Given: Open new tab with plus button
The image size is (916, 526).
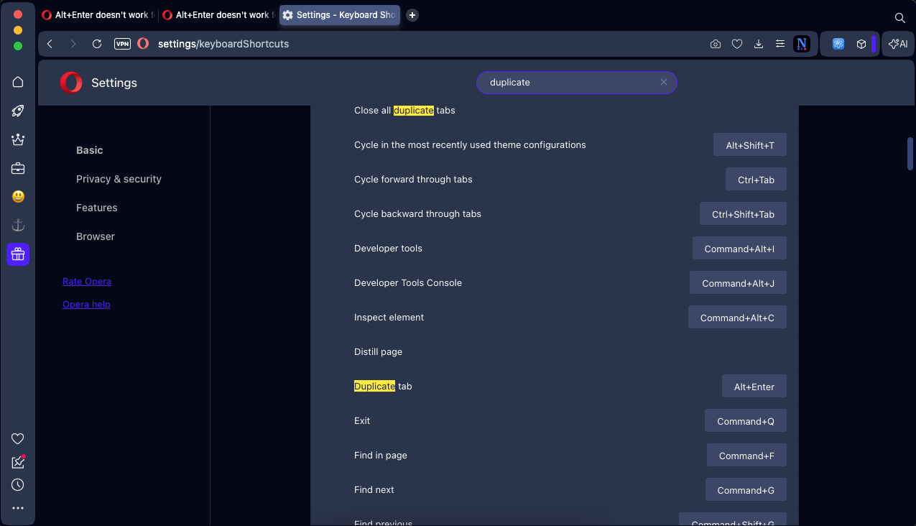Looking at the screenshot, I should pyautogui.click(x=412, y=15).
